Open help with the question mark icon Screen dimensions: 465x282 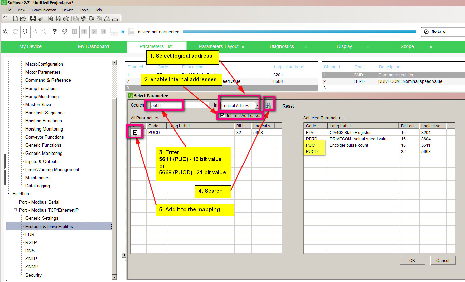[54, 32]
